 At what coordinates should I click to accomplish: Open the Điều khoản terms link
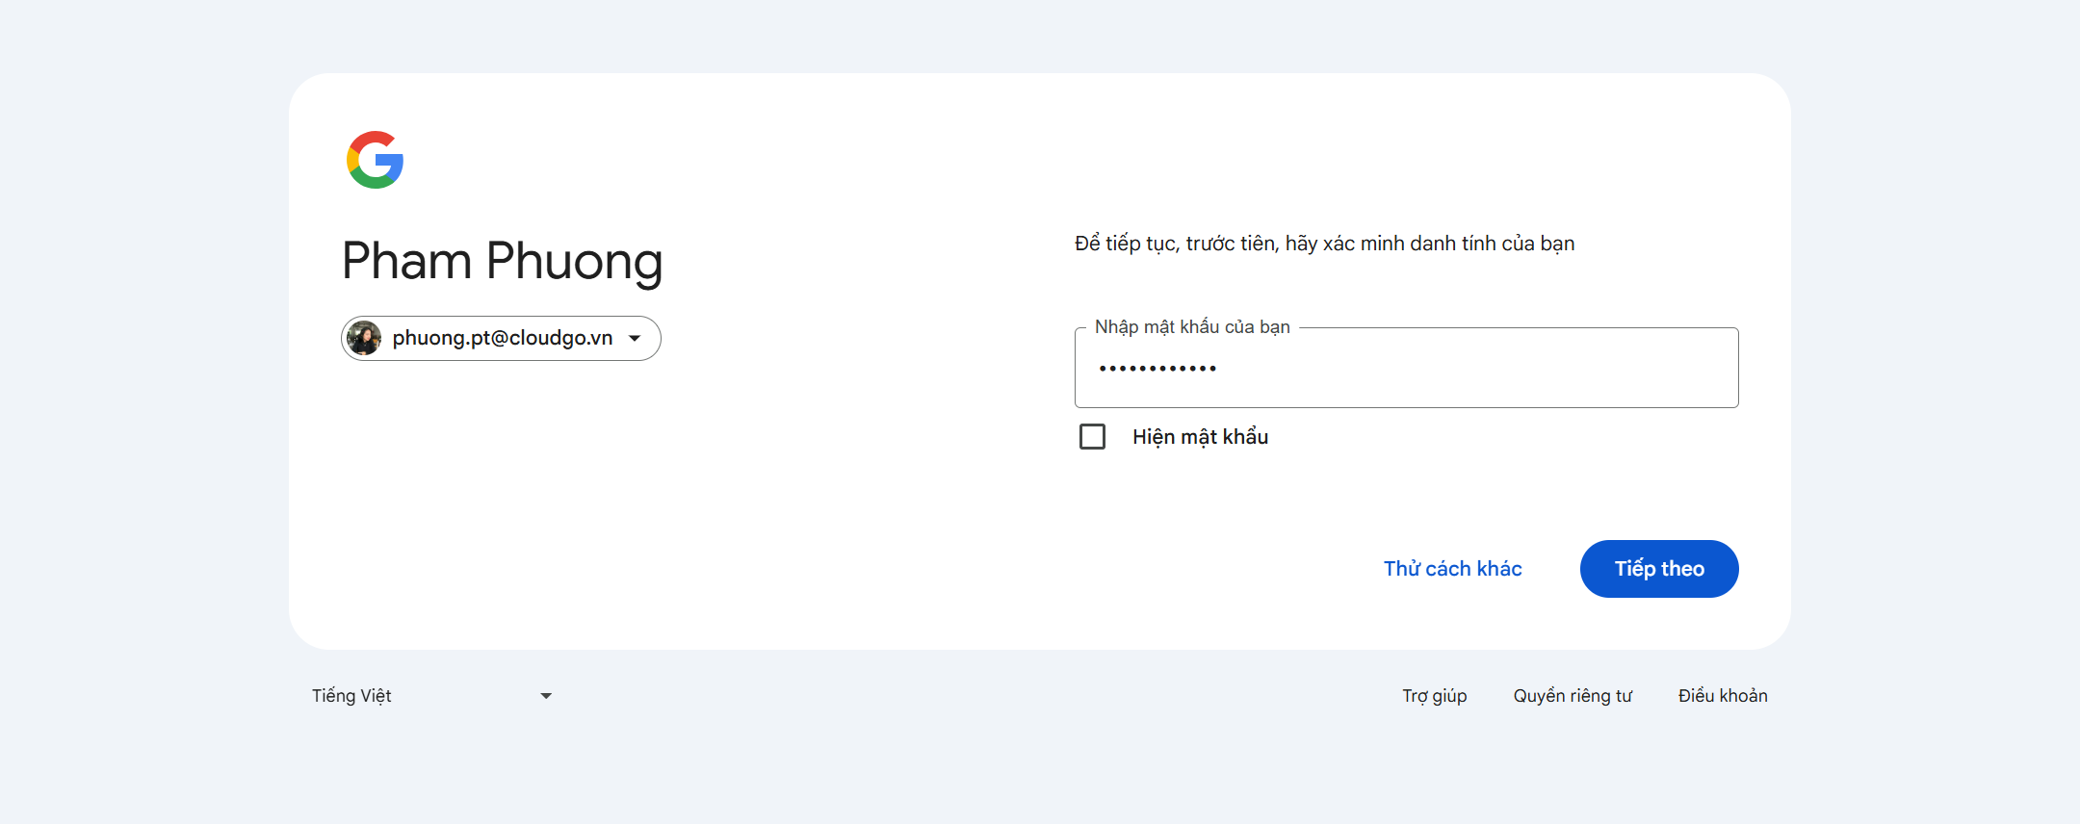point(1723,696)
